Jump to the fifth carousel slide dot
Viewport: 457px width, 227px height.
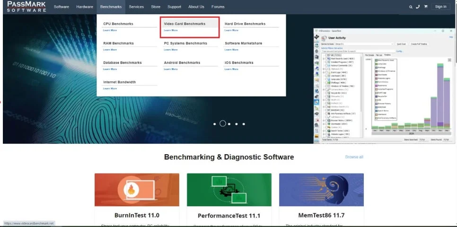(244, 124)
